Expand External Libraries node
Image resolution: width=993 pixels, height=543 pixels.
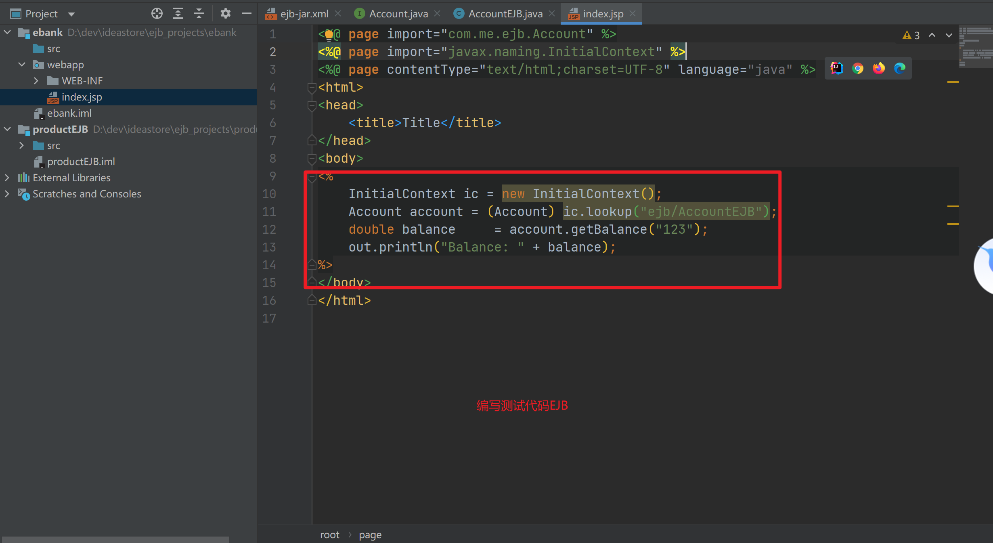[x=7, y=178]
